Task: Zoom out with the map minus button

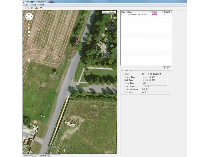Action: (x=29, y=60)
